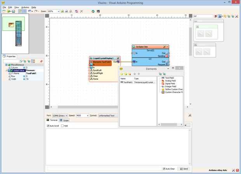Toggle the Auto Clear checkbox
This screenshot has height=174, width=241.
164,169
